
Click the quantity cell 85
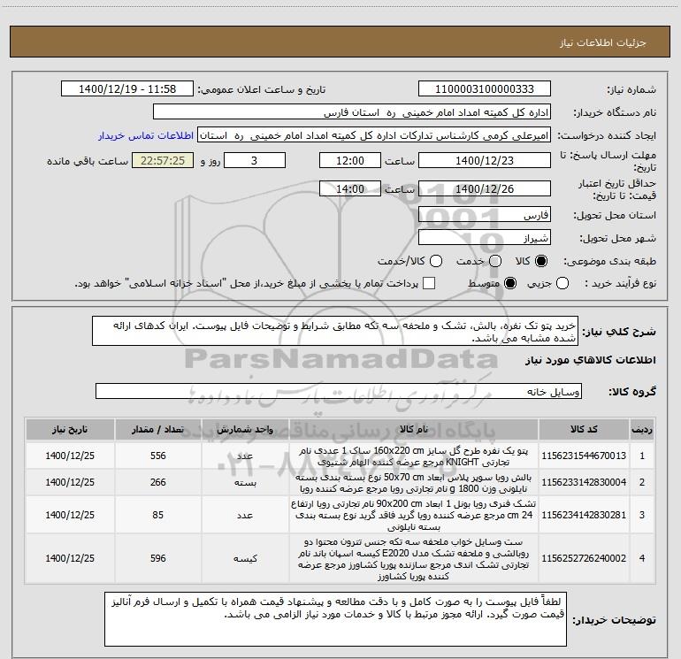click(x=158, y=515)
